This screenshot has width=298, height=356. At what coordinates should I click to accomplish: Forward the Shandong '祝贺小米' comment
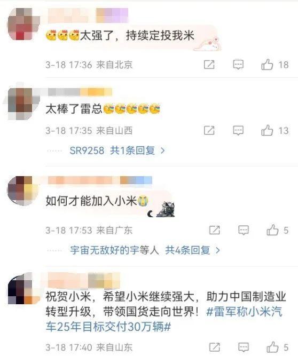coord(214,347)
